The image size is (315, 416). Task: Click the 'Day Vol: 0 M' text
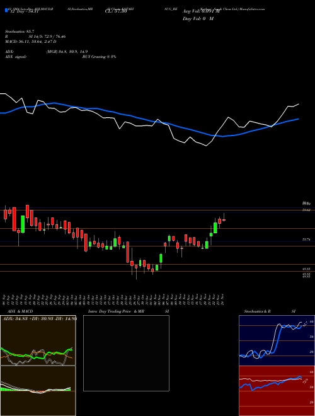click(x=198, y=18)
